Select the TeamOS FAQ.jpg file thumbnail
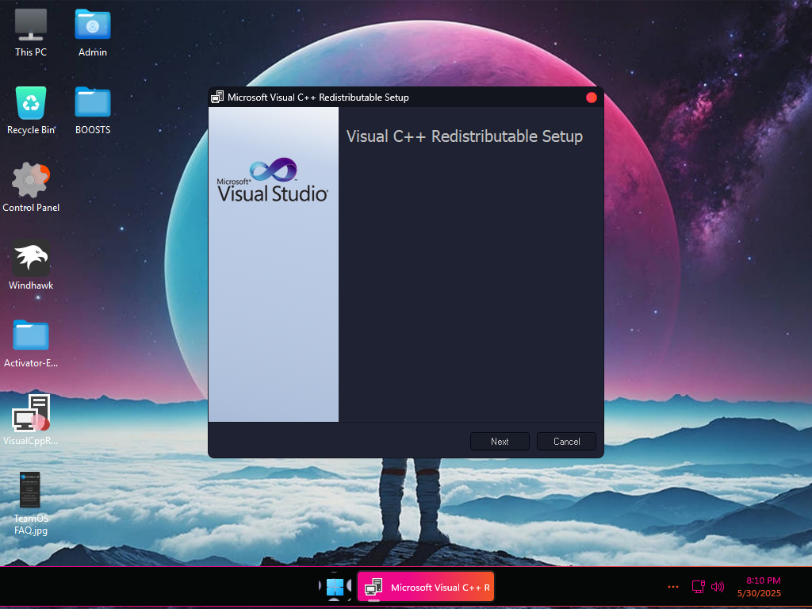The height and width of the screenshot is (609, 812). coord(30,489)
